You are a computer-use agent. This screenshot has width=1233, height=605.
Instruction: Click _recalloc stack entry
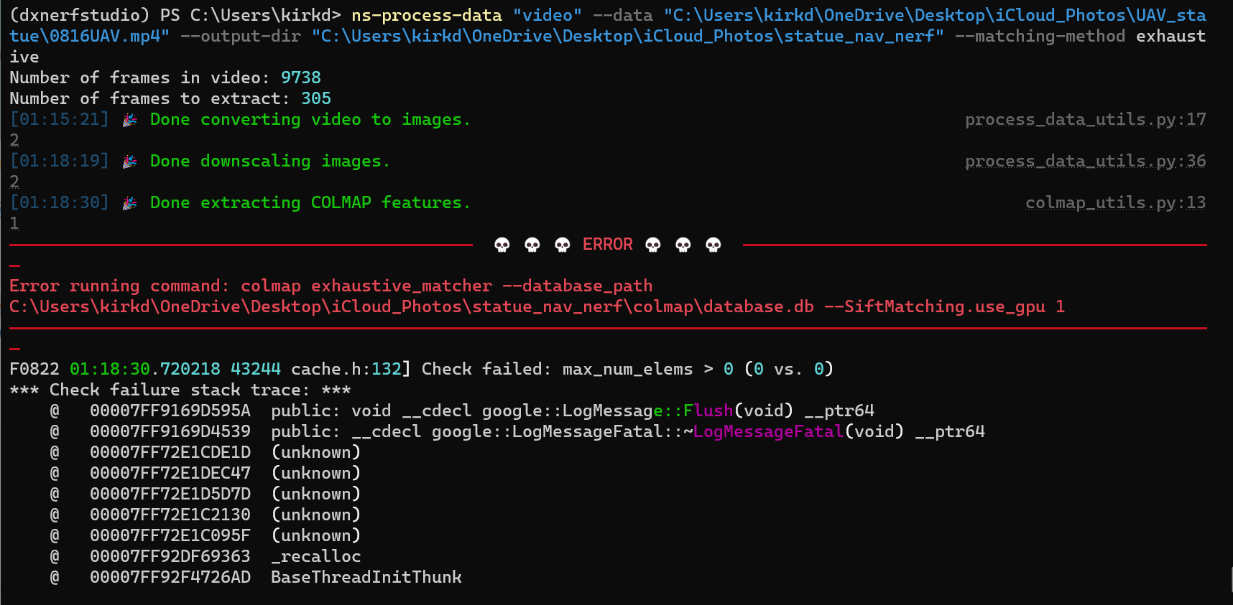coord(316,556)
